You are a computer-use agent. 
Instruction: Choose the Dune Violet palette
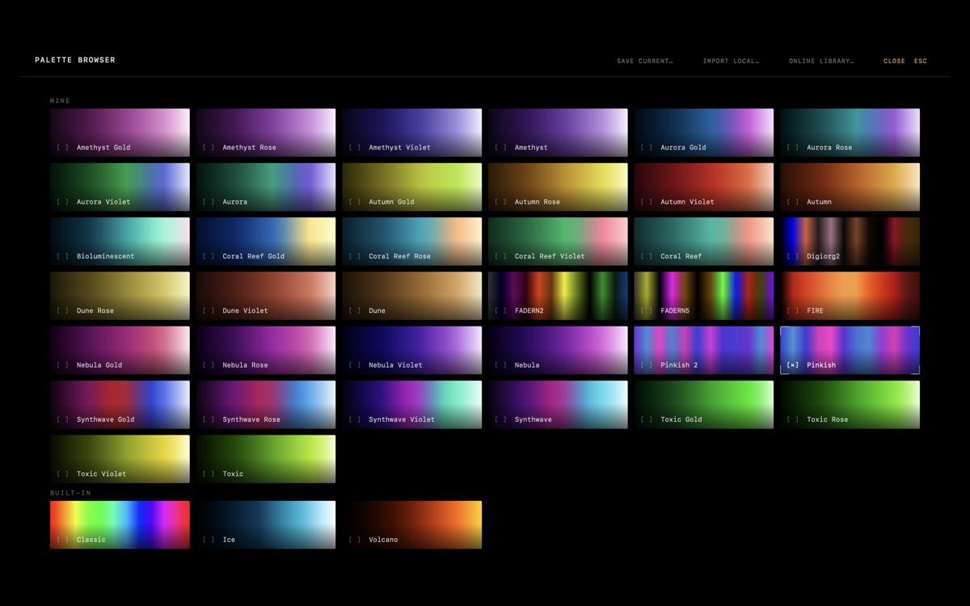[x=266, y=296]
